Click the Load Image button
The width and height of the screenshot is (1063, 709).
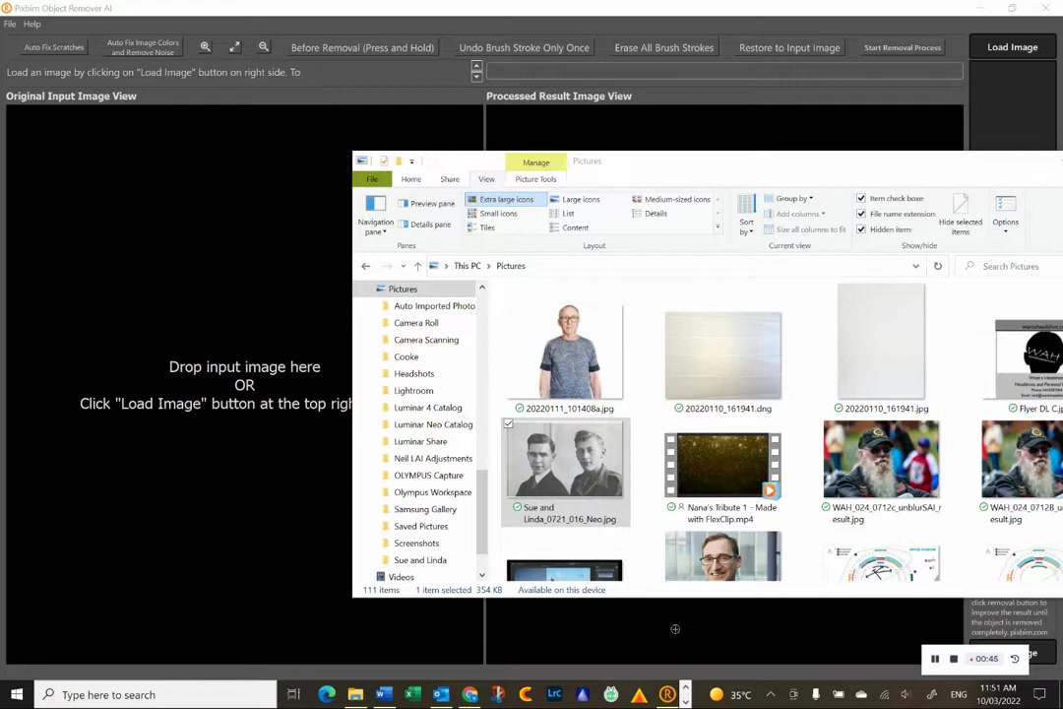1012,47
